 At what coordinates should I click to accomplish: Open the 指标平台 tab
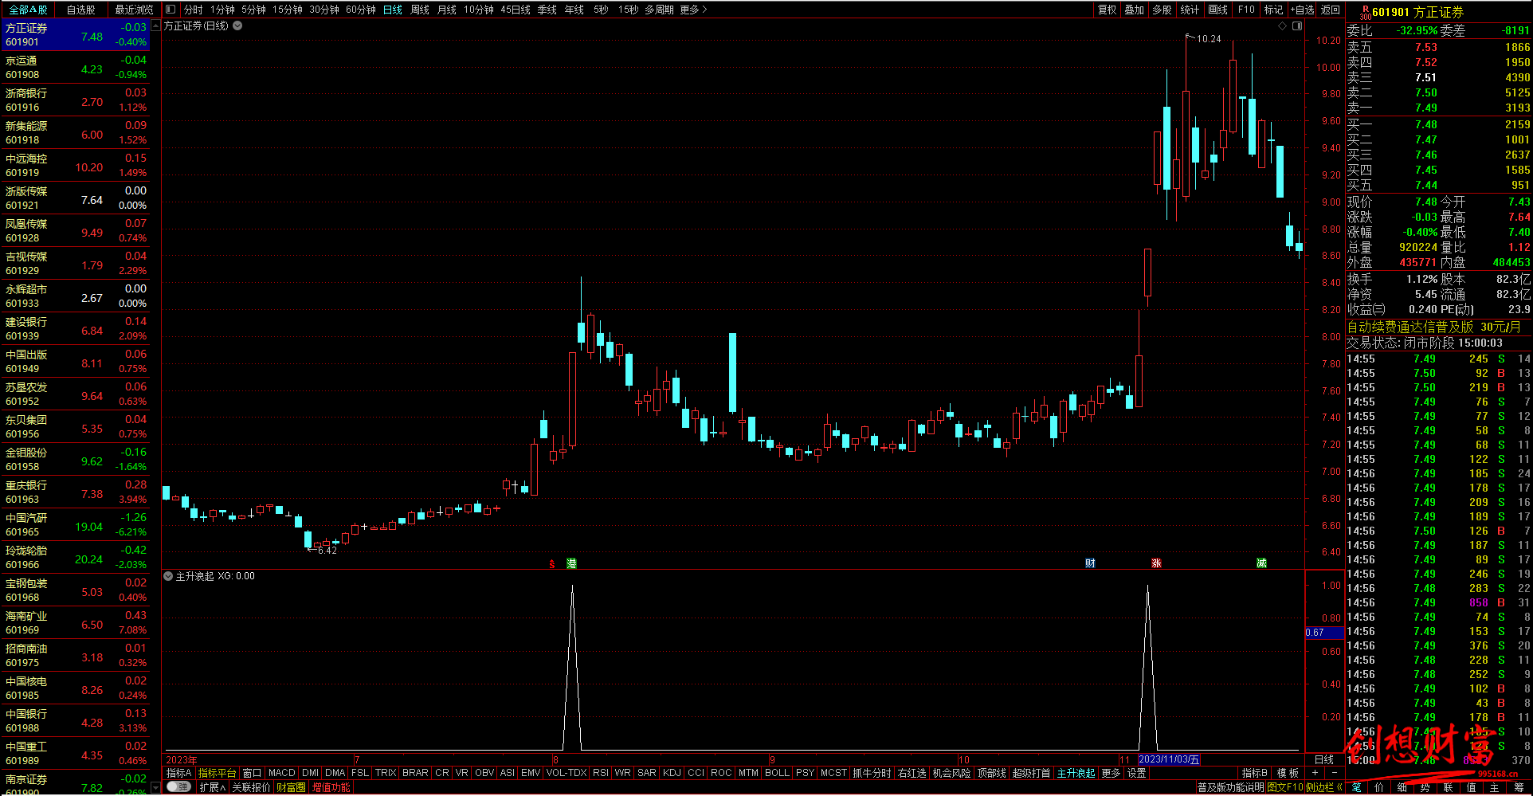coord(217,773)
